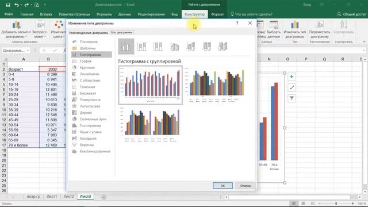Click the Save icon in quick access toolbar
Viewport: 368px width, 207px height.
[x=7, y=5]
